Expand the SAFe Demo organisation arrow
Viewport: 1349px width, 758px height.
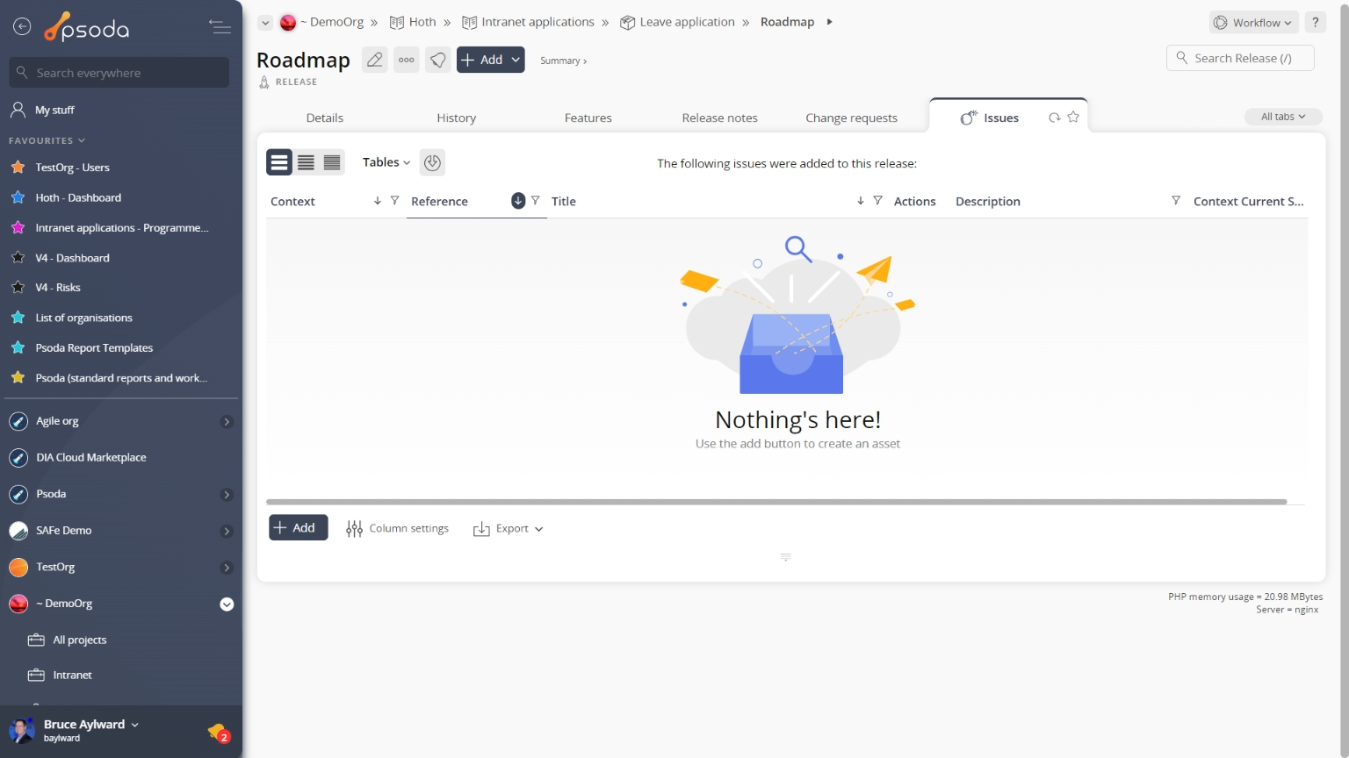coord(227,532)
